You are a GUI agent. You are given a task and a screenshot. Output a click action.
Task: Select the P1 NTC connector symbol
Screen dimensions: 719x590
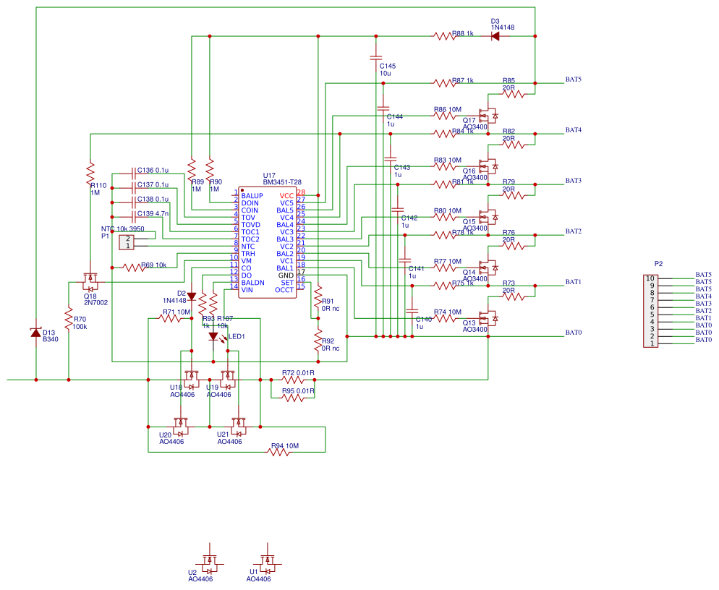click(127, 242)
